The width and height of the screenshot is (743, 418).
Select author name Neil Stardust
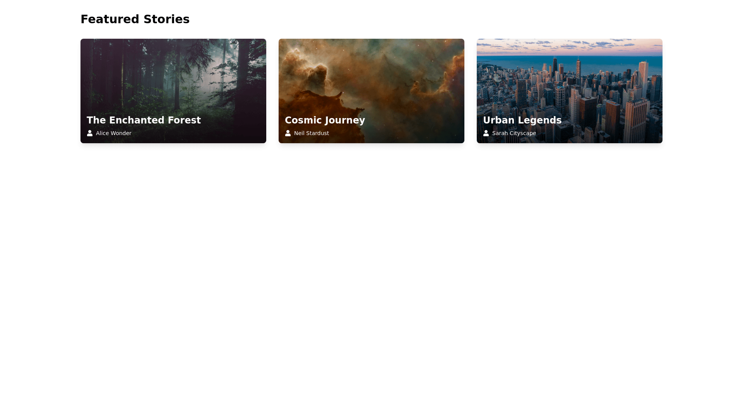[x=312, y=133]
